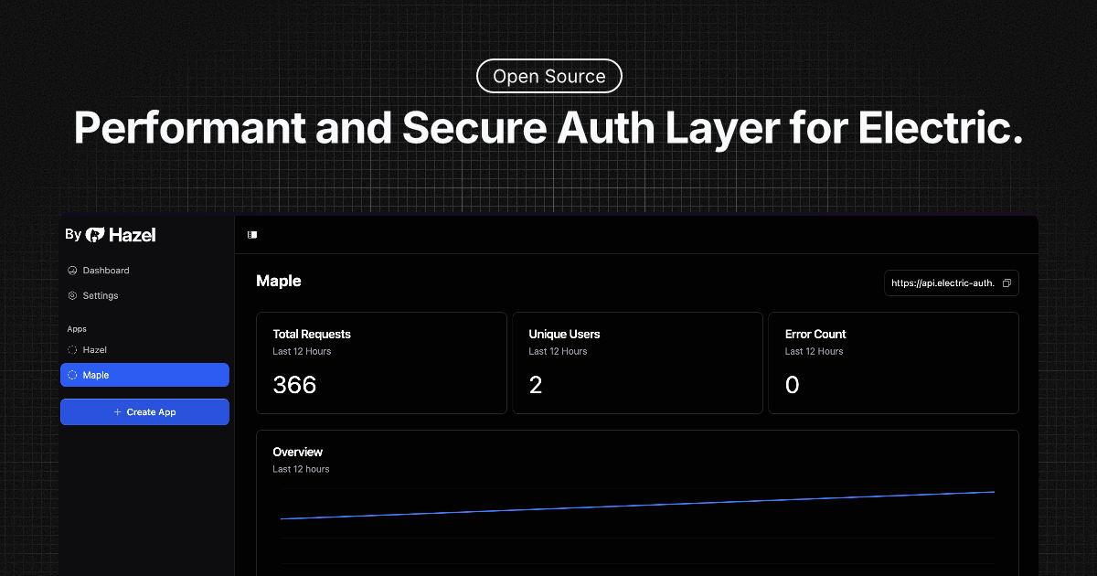The image size is (1097, 576).
Task: Click the Settings gear icon
Action: point(71,294)
